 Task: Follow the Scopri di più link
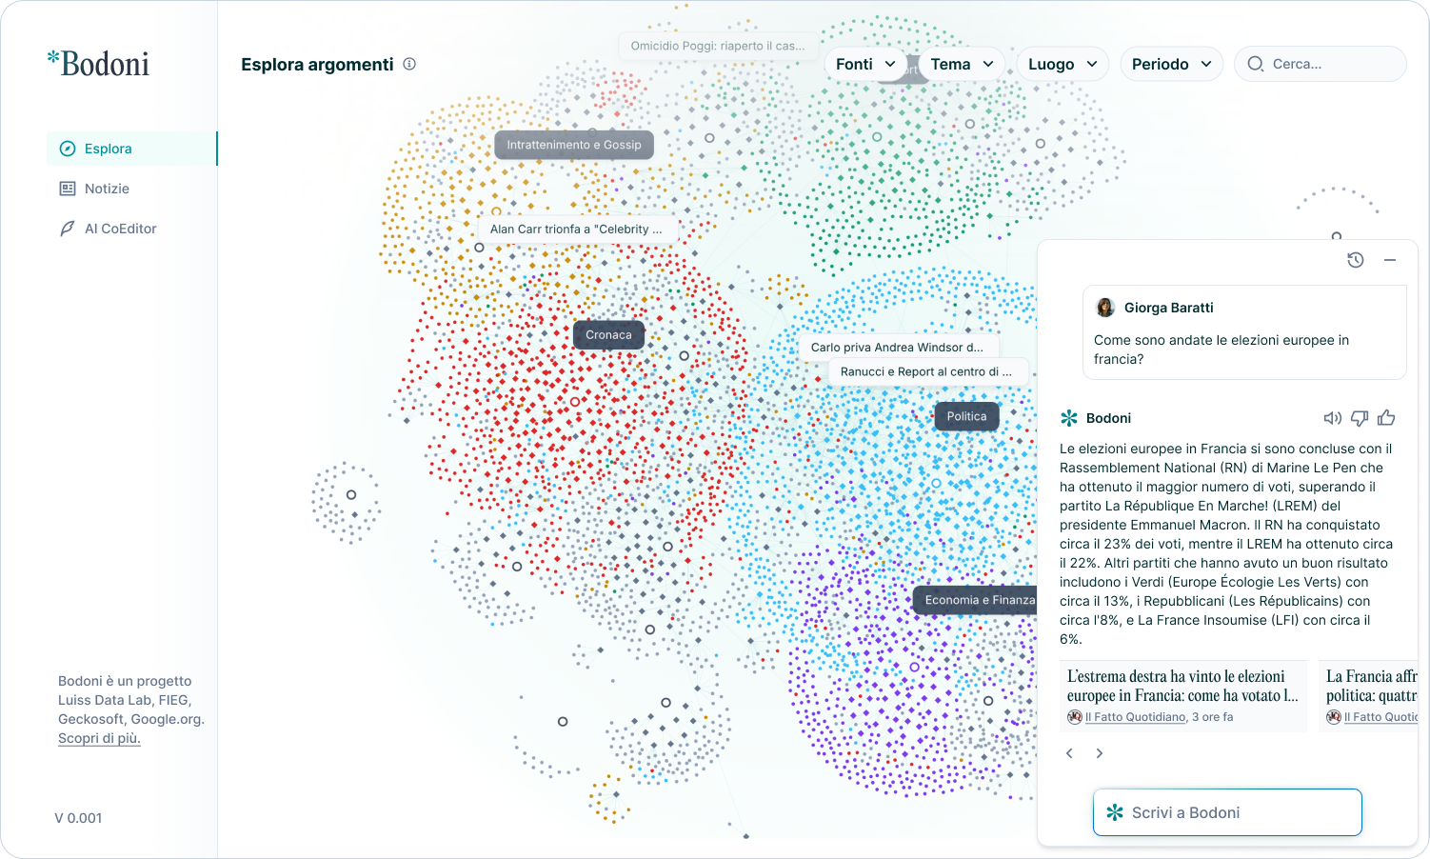coord(99,738)
